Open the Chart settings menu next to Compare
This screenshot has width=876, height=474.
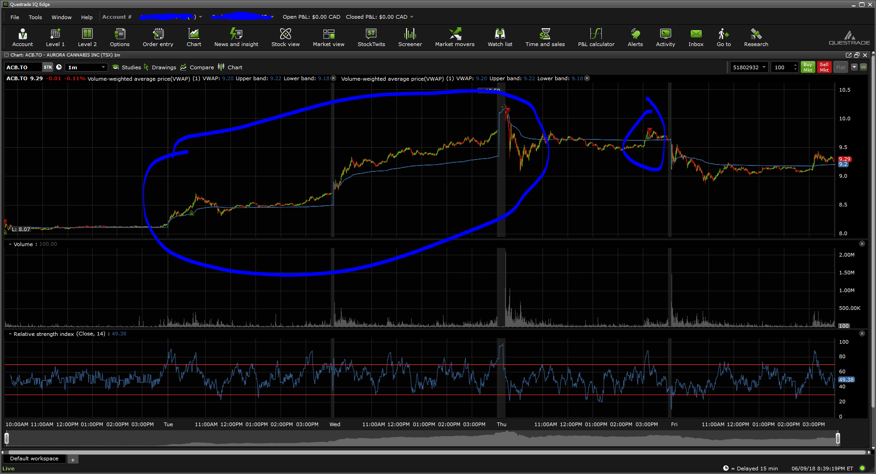tap(230, 67)
